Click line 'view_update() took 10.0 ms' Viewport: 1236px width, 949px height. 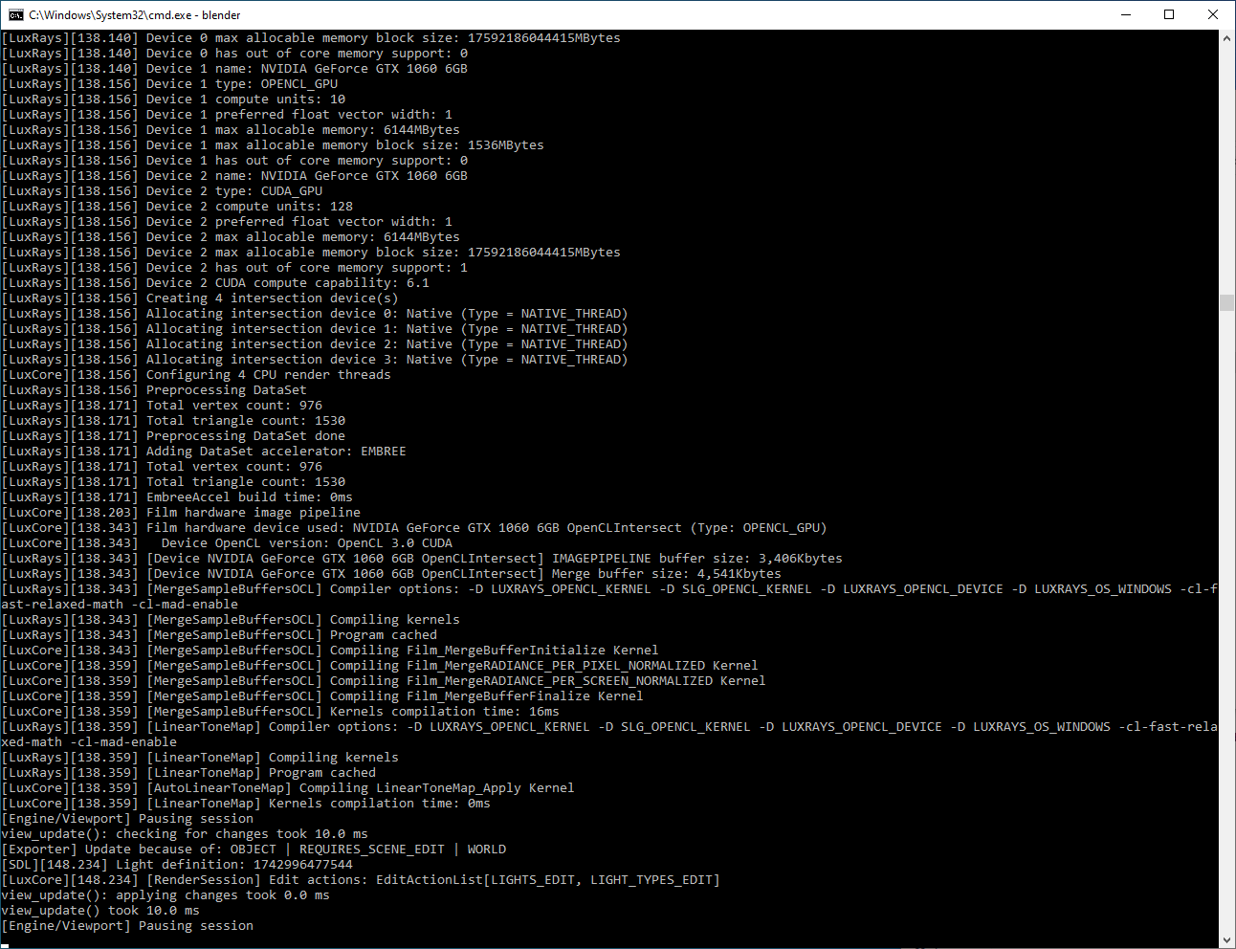tap(100, 911)
